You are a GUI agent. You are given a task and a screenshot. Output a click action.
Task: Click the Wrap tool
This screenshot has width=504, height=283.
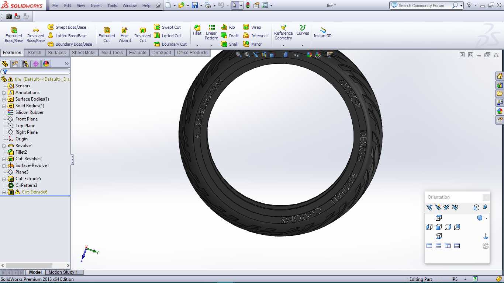click(252, 27)
